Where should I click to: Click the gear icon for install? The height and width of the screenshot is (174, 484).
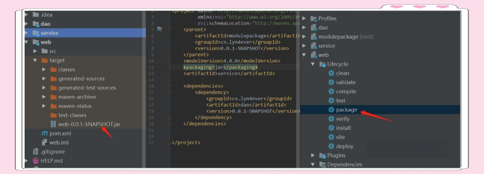[331, 128]
